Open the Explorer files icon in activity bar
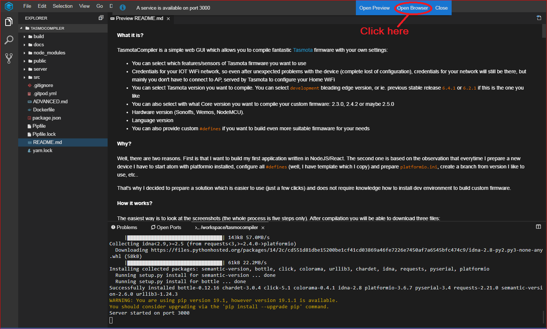 coord(9,22)
